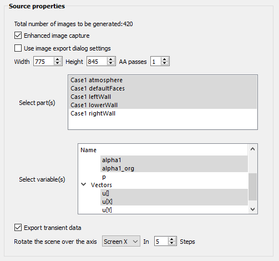Collapse the Vectors tree group

84,184
